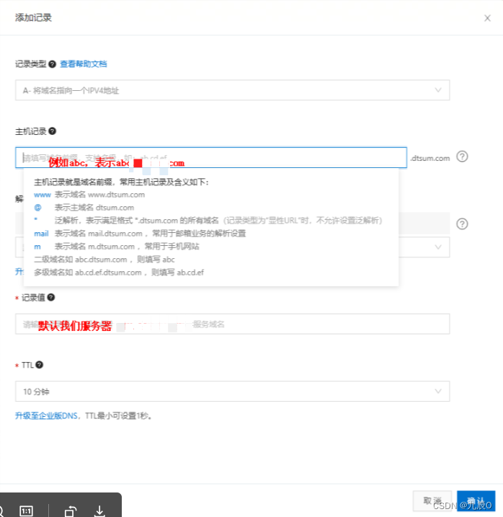The height and width of the screenshot is (517, 503).
Task: Click the download icon in image viewer toolbar
Action: (99, 511)
